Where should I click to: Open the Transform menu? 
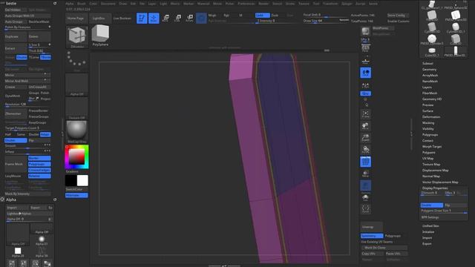coord(330,4)
